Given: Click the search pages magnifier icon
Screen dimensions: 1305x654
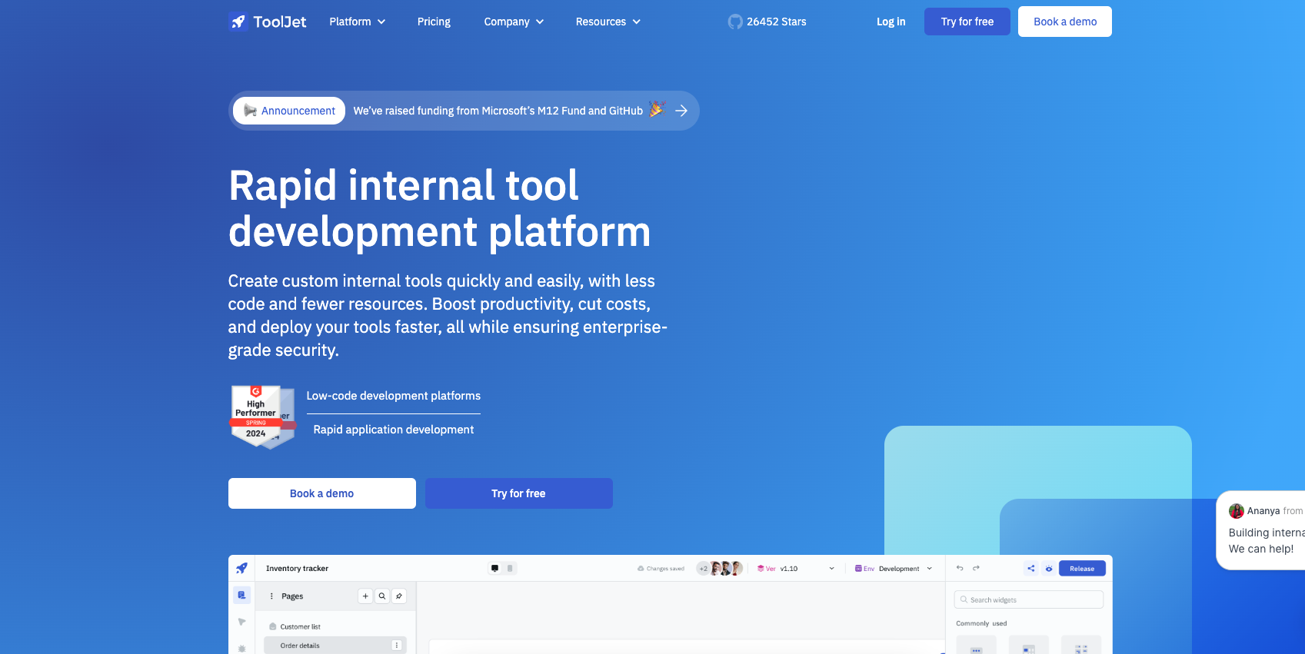Looking at the screenshot, I should [382, 596].
